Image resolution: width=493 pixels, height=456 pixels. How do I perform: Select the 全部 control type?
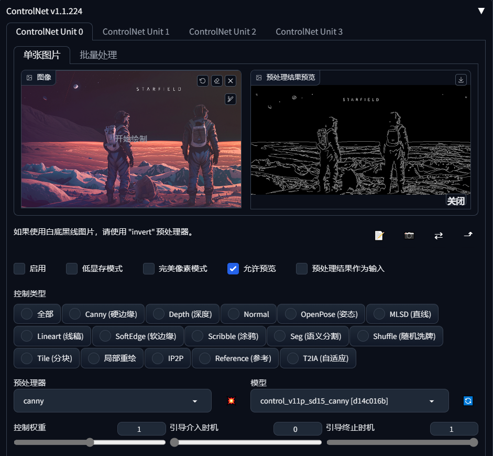(x=37, y=314)
